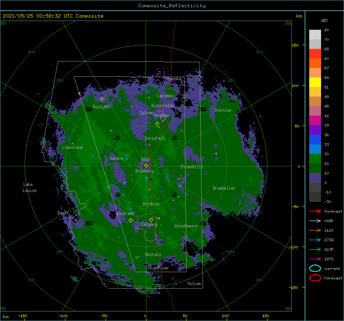The height and width of the screenshot is (321, 344).
Task: Click the Okotoks label
Action: tap(153, 254)
